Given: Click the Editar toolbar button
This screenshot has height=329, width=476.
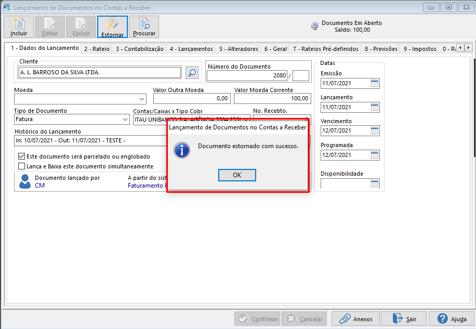Looking at the screenshot, I should [x=50, y=27].
